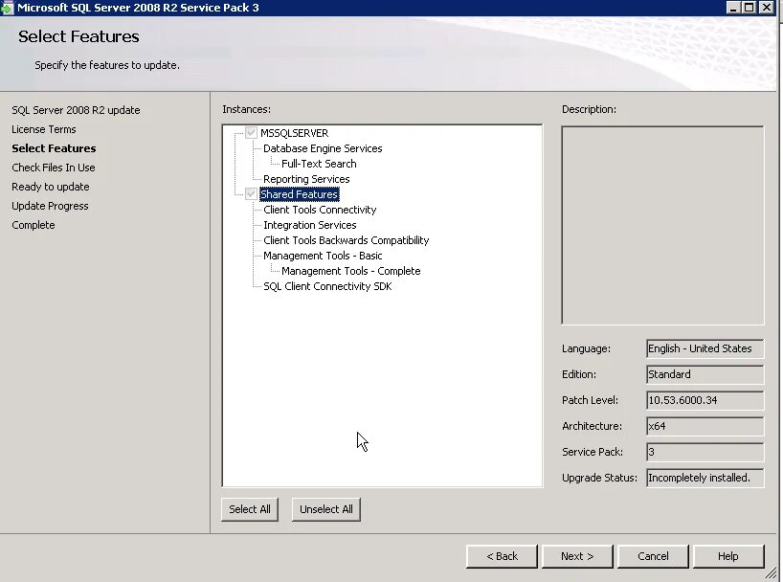Click 'Specify the features to update.' text
Screen dimensions: 783x582
107,65
